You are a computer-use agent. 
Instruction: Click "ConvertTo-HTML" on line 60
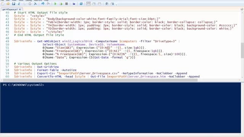tap(50, 76)
